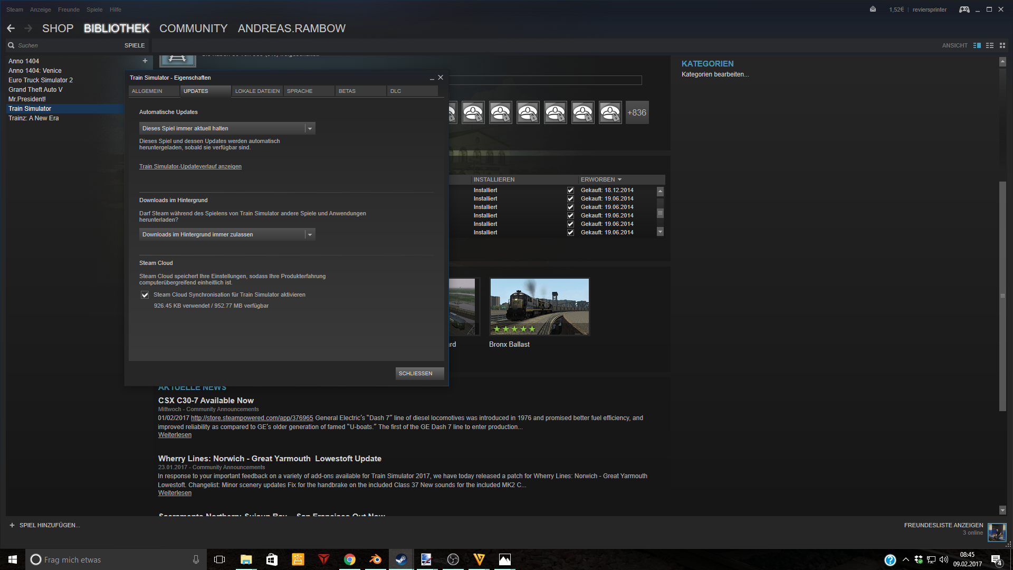
Task: Open Steam from the Windows taskbar
Action: (401, 559)
